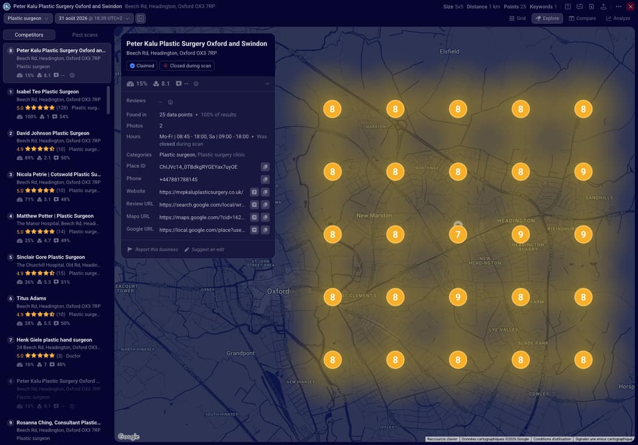Switch to the Past scans tab
The image size is (638, 445).
85,35
